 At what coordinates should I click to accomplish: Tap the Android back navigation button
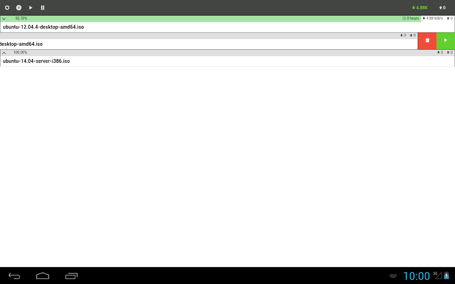pyautogui.click(x=14, y=276)
